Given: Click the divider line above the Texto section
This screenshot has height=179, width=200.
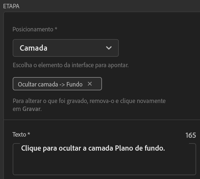Looking at the screenshot, I should (x=102, y=120).
